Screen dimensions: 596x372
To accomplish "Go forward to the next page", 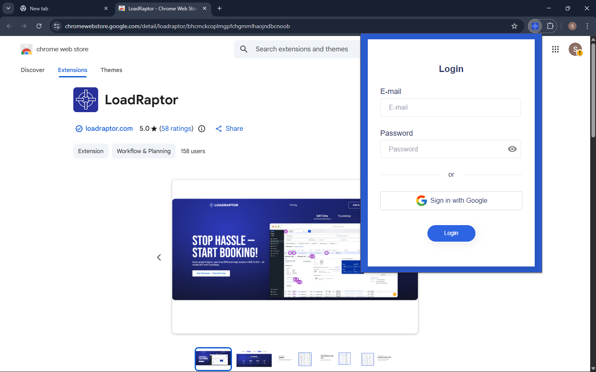I will [x=24, y=26].
